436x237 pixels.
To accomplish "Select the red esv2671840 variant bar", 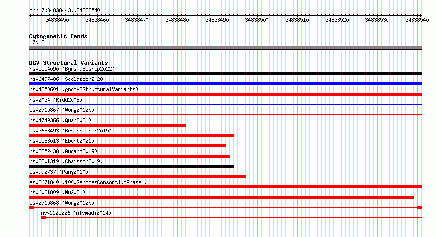I will [x=225, y=187].
